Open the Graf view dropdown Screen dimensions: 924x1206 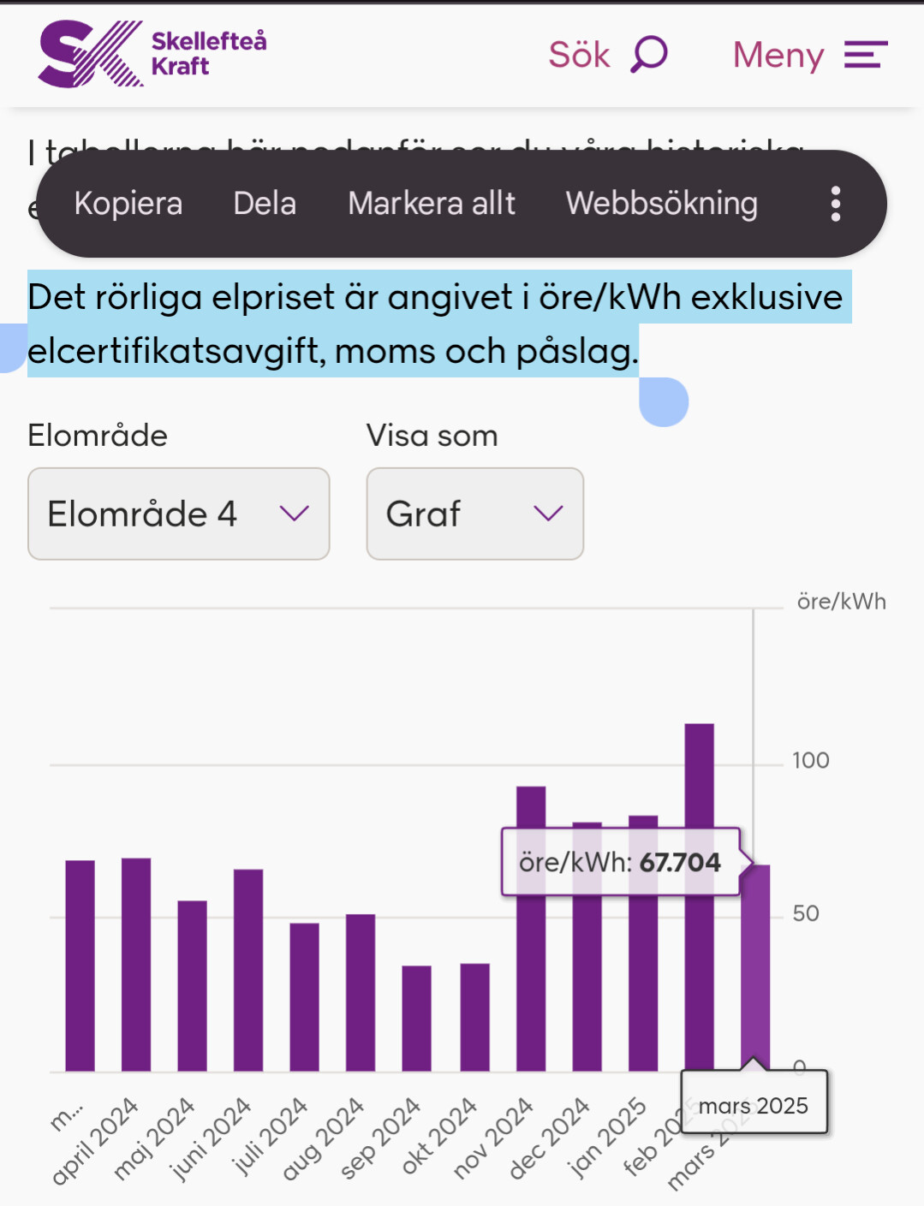(474, 514)
